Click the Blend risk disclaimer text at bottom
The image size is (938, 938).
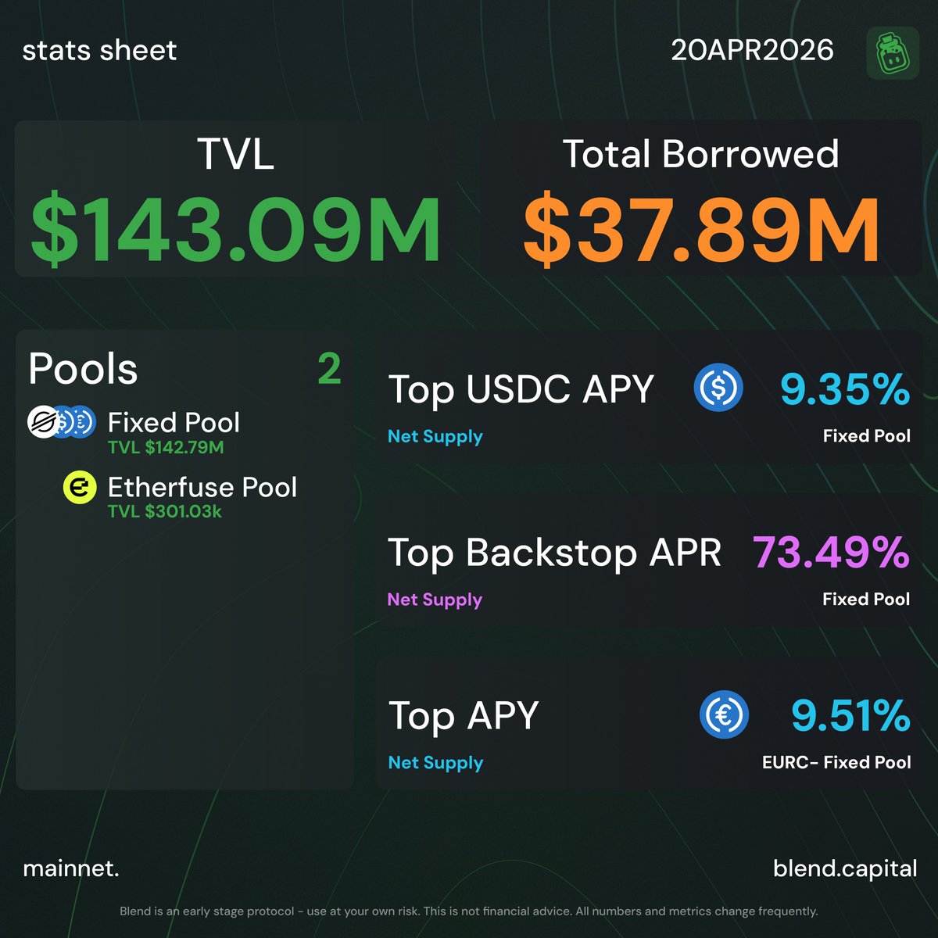coord(469,911)
